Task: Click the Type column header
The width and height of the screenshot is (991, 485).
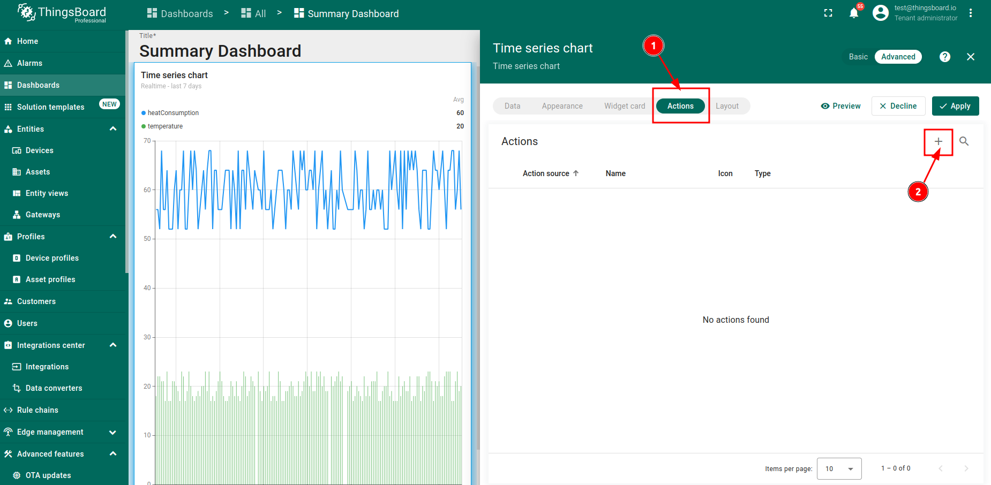Action: 762,173
